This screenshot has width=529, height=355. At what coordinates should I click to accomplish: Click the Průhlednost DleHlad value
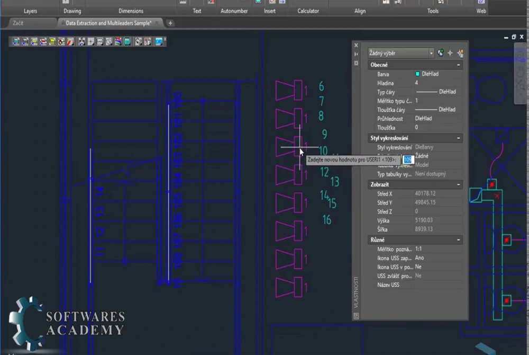click(423, 119)
